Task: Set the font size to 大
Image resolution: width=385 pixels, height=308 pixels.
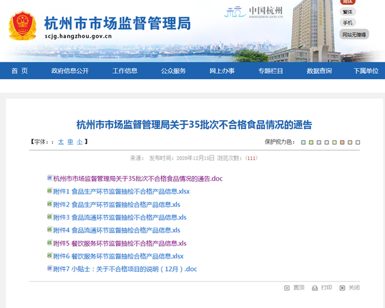Action: click(61, 142)
